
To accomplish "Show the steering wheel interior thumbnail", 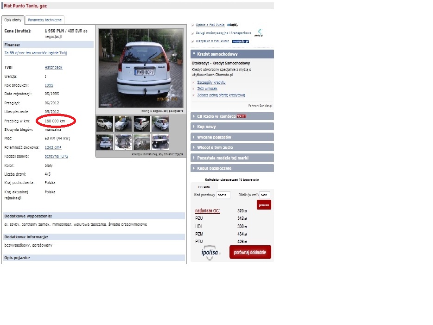I will 142,142.
